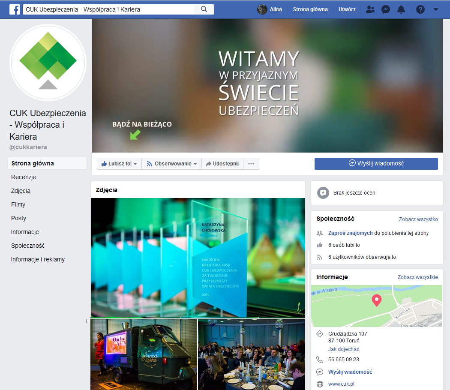Click the Jak dojechać link
The image size is (450, 390).
pos(344,349)
